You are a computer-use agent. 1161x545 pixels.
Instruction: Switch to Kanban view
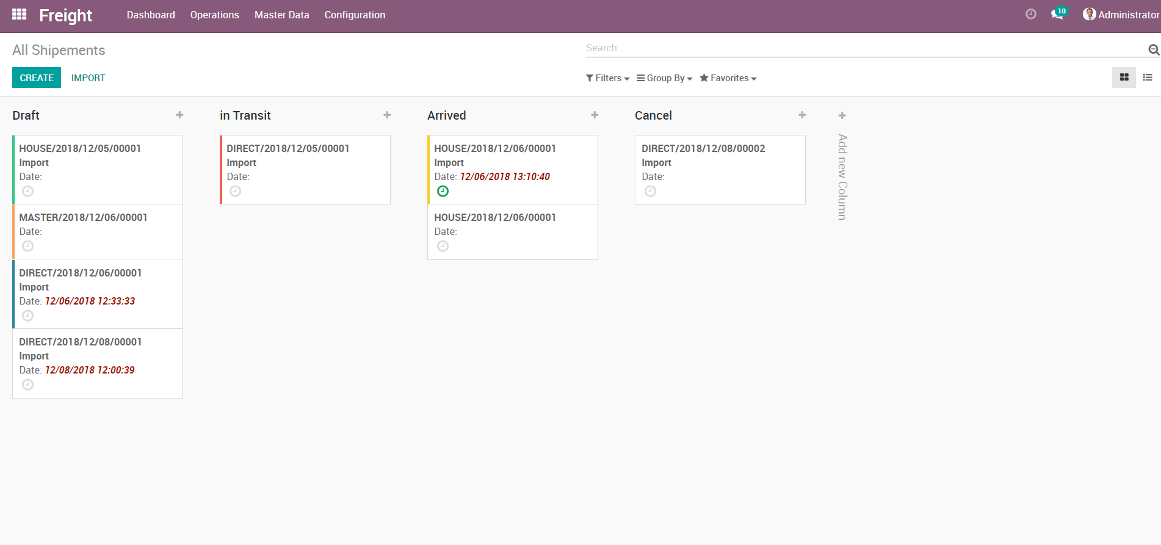click(1124, 78)
